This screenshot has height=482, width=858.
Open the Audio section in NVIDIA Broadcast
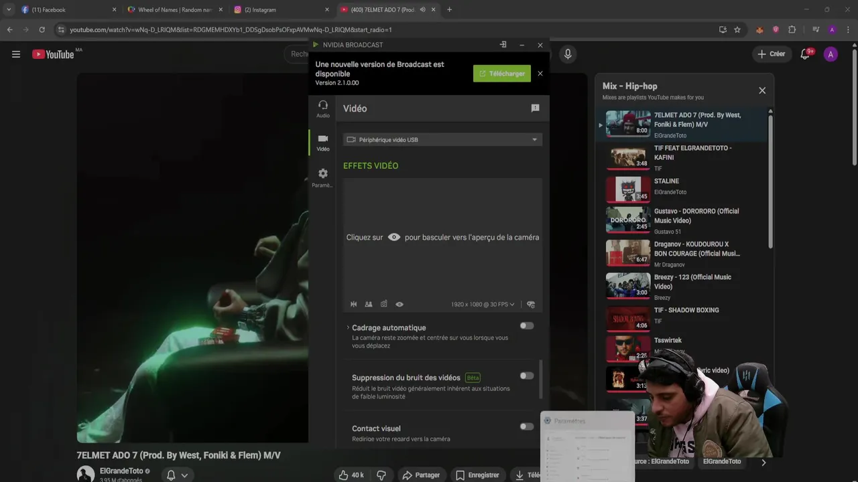click(323, 109)
